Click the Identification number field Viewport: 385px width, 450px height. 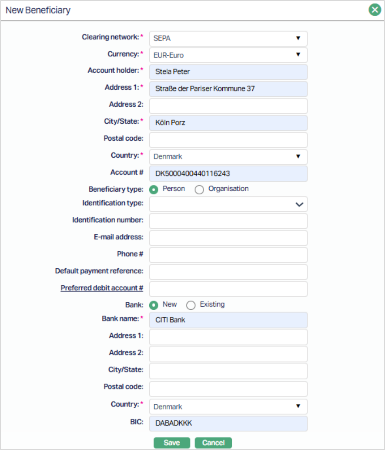(x=228, y=221)
